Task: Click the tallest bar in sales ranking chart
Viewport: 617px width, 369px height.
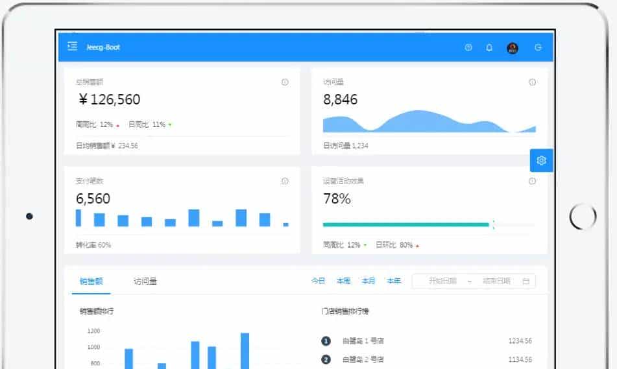Action: pyautogui.click(x=245, y=351)
